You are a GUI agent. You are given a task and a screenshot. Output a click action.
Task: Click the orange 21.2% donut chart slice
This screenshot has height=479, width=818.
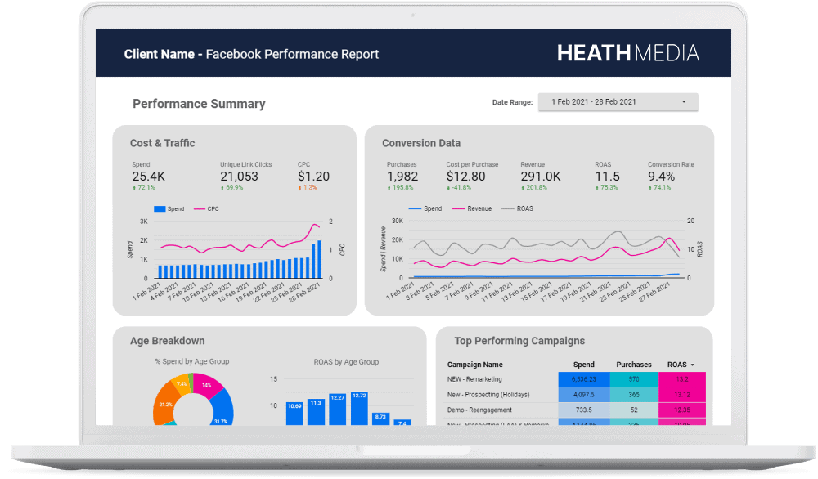point(165,405)
